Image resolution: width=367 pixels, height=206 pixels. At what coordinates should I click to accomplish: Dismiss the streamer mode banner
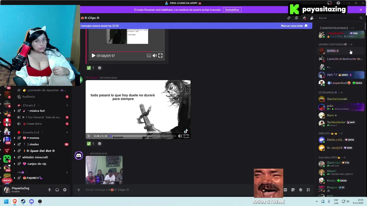coord(361,10)
